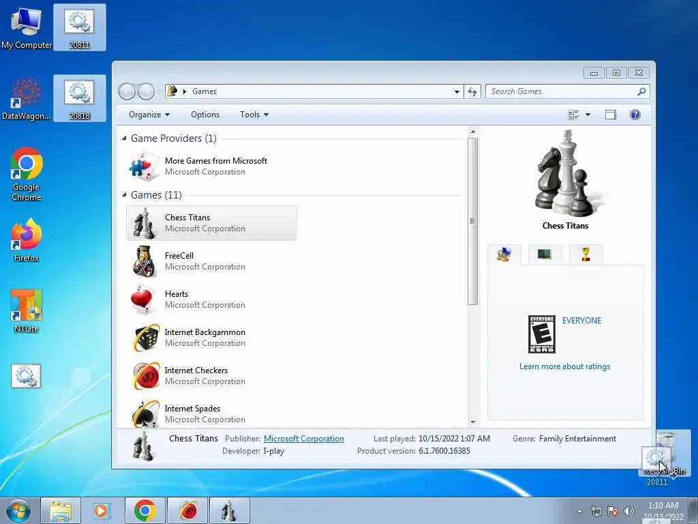Select the 20818 desktop file icon
The image size is (698, 524).
click(x=79, y=98)
